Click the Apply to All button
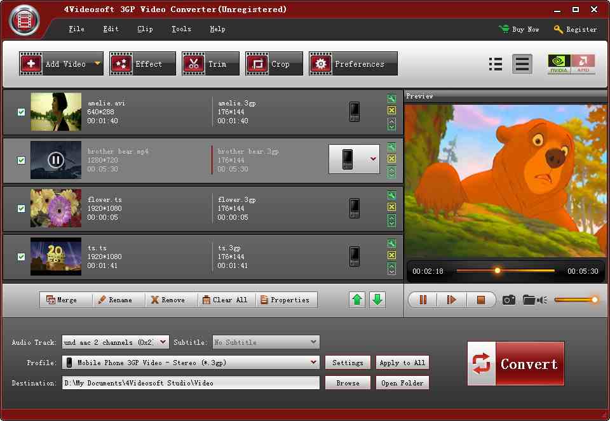610x421 pixels. coord(402,363)
